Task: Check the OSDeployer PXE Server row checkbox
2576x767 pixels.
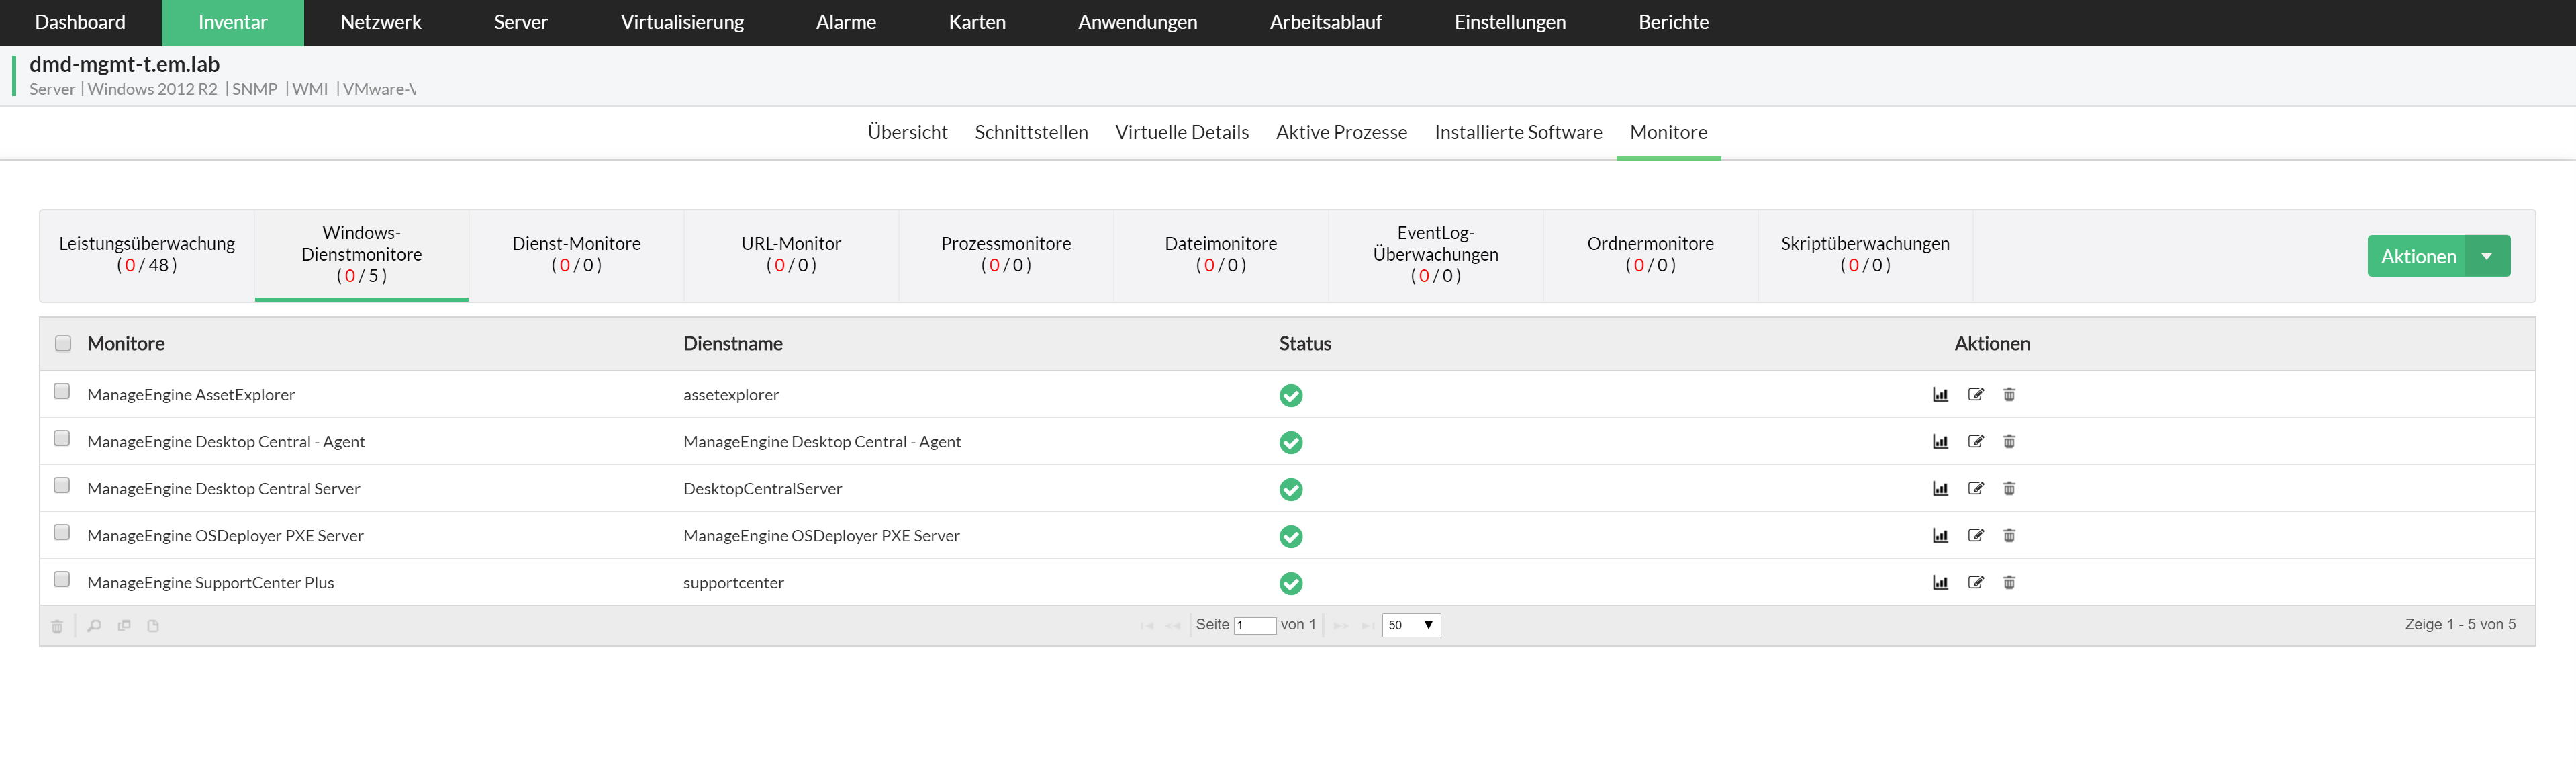Action: (x=62, y=532)
